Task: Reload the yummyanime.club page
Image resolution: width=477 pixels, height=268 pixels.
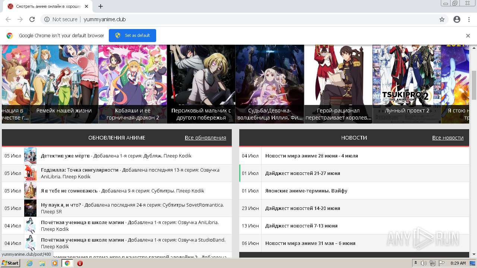Action: click(32, 19)
